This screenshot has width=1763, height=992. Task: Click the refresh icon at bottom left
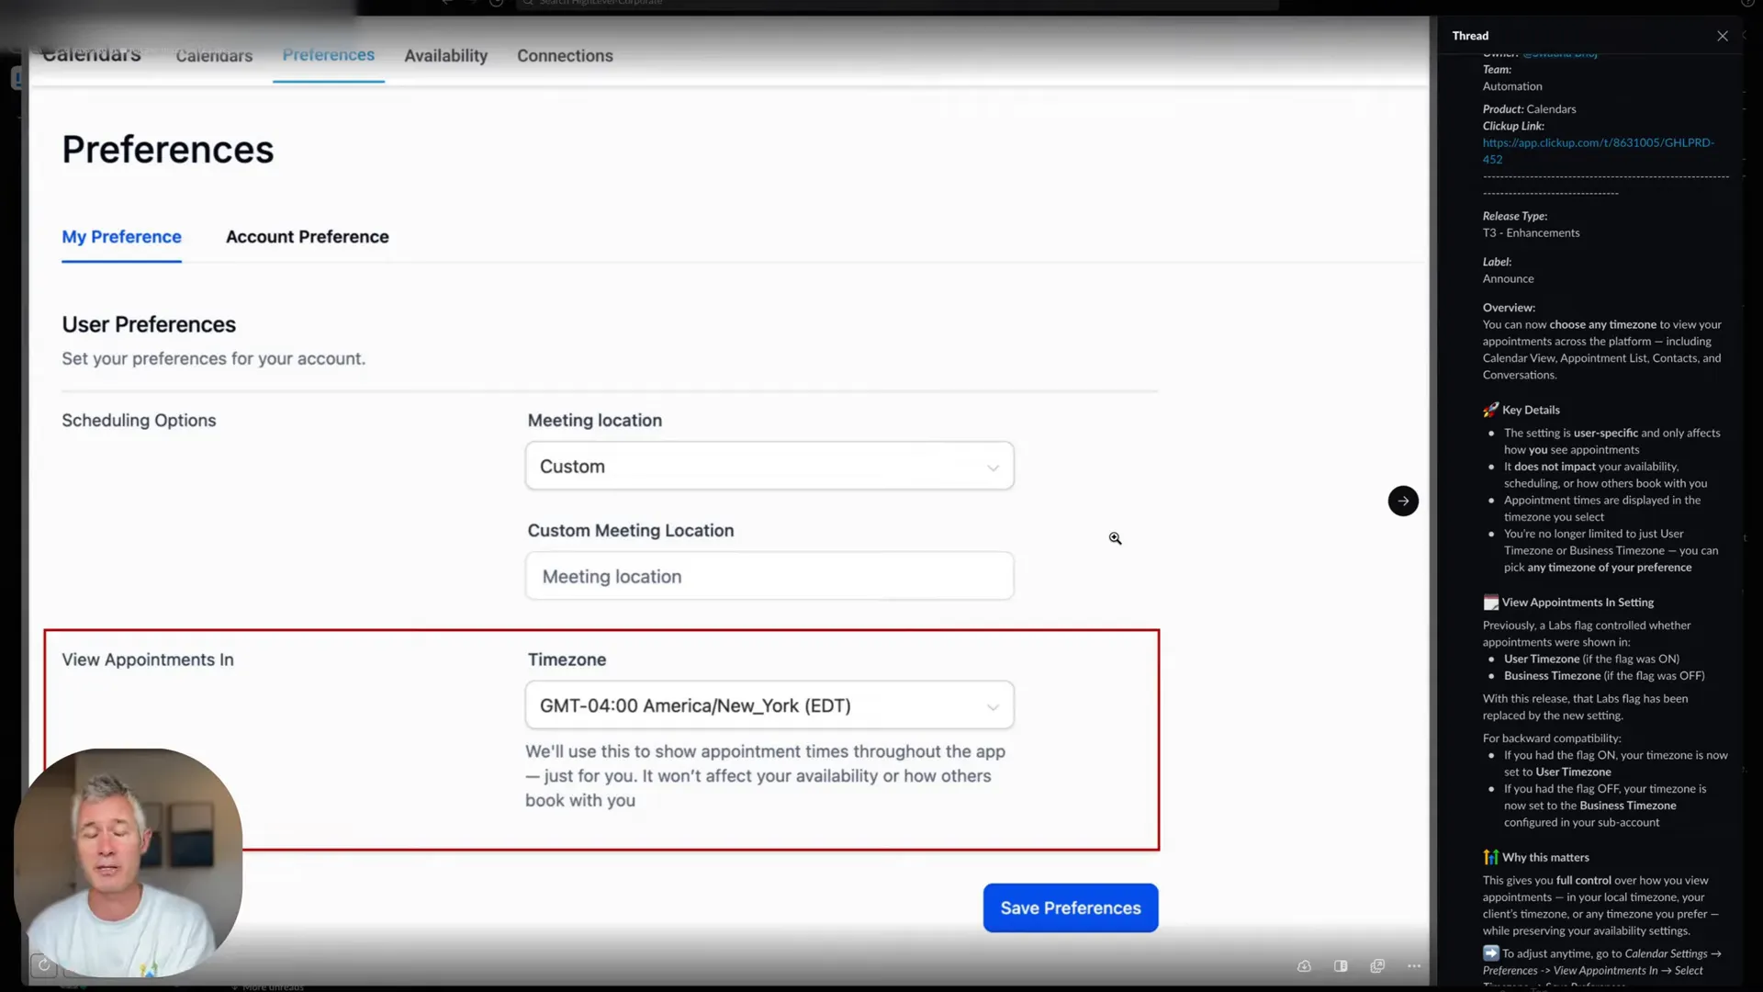[x=43, y=965]
